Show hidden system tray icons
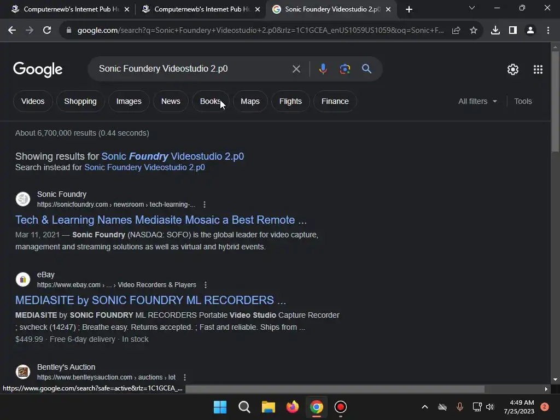Viewport: 560px width, 420px height. tap(424, 407)
